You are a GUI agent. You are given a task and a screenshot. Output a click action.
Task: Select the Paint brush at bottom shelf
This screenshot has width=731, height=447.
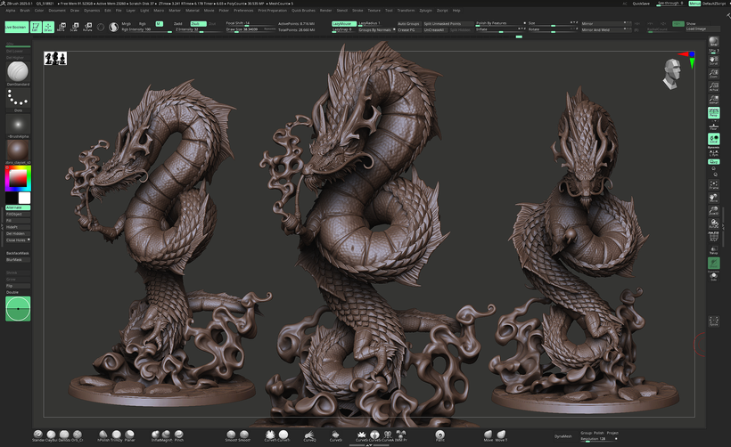tap(439, 435)
